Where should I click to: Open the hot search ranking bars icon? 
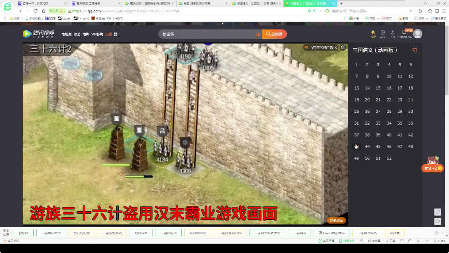point(258,34)
